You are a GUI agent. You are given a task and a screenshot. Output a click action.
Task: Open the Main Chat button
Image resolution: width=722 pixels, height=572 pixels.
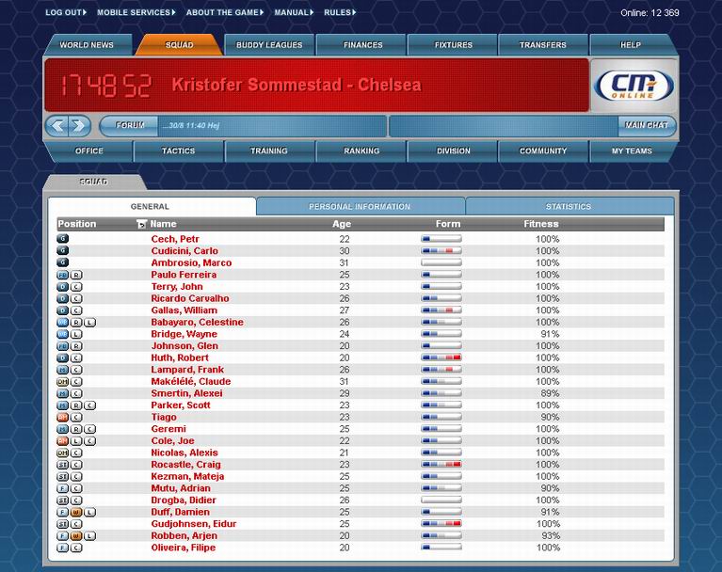[x=647, y=126]
